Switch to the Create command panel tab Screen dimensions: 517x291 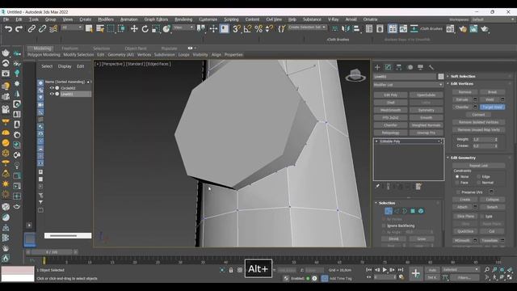[377, 67]
